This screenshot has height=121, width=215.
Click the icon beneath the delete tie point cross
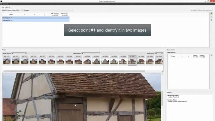tap(211, 20)
